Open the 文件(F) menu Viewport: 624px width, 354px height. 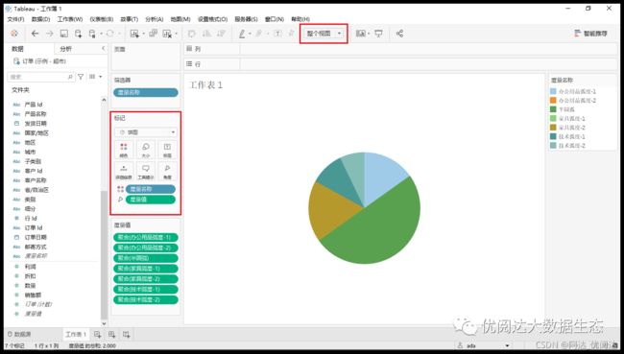pos(15,19)
